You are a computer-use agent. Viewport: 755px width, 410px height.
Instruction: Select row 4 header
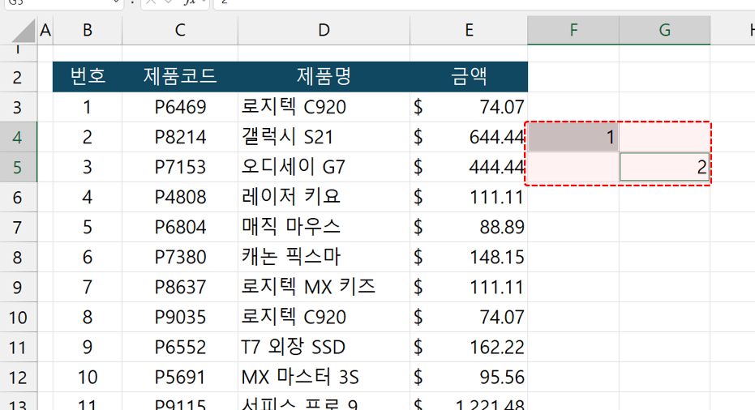point(19,137)
